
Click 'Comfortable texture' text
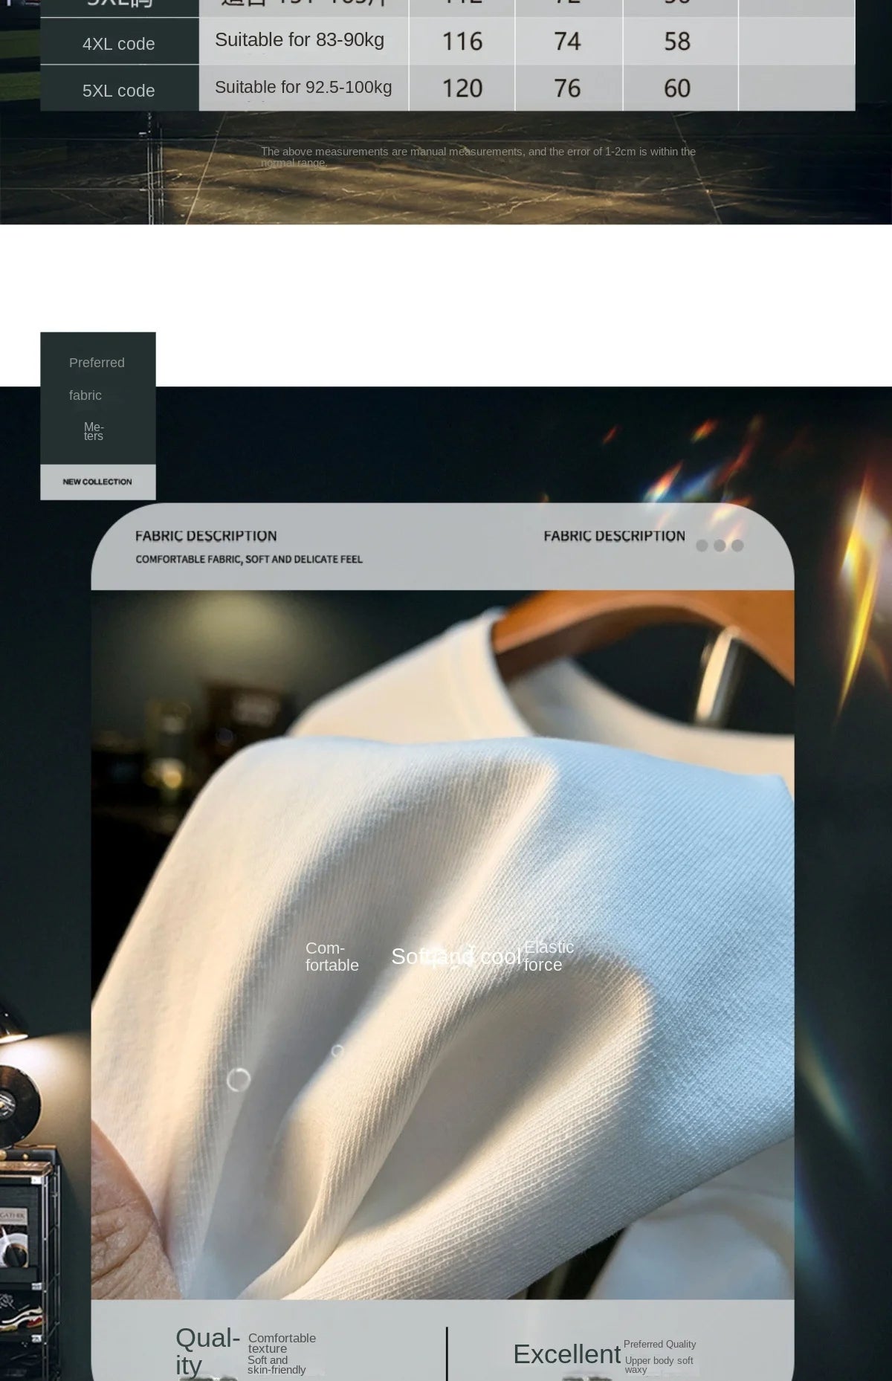pos(282,1342)
